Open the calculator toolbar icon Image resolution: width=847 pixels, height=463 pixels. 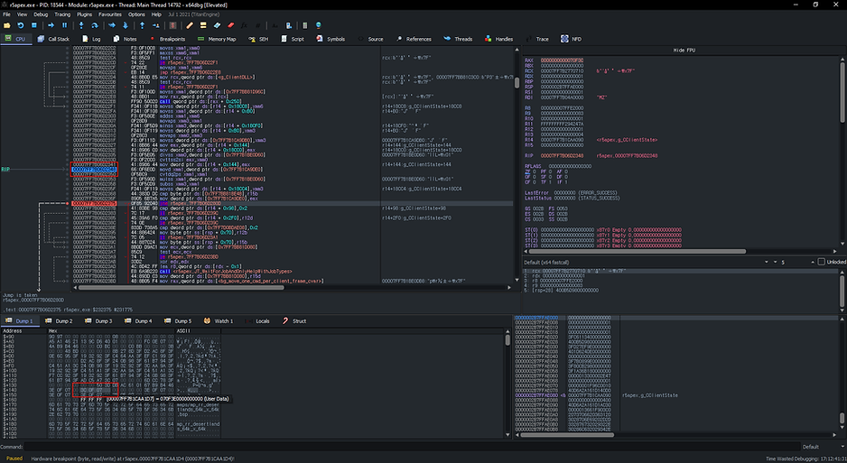tap(304, 25)
